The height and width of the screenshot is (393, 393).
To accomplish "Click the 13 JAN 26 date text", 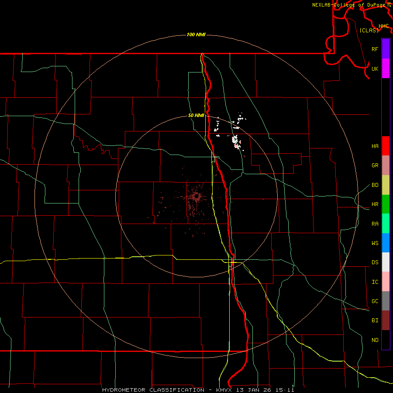I will pyautogui.click(x=253, y=390).
